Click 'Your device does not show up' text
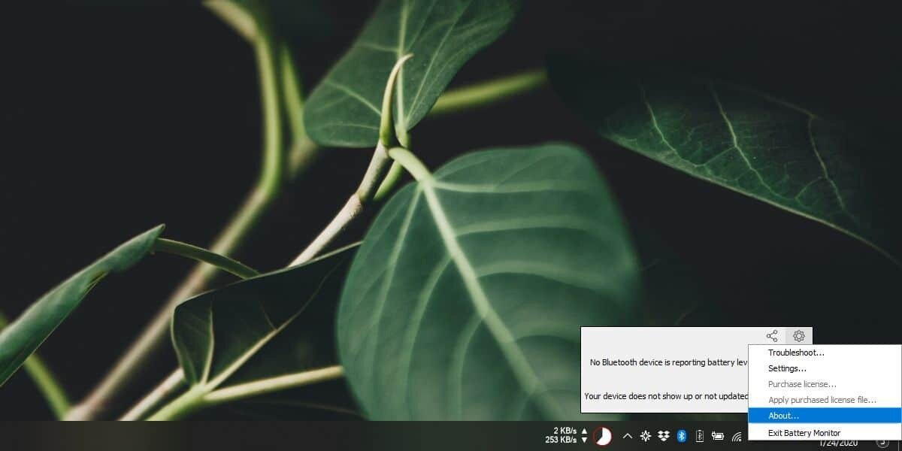The image size is (902, 451). click(x=666, y=396)
